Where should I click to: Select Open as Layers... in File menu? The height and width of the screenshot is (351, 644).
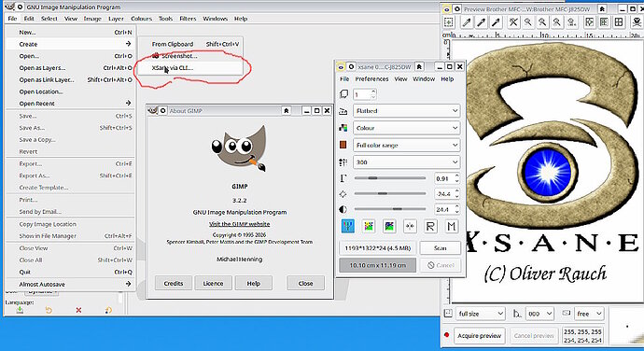[x=70, y=68]
